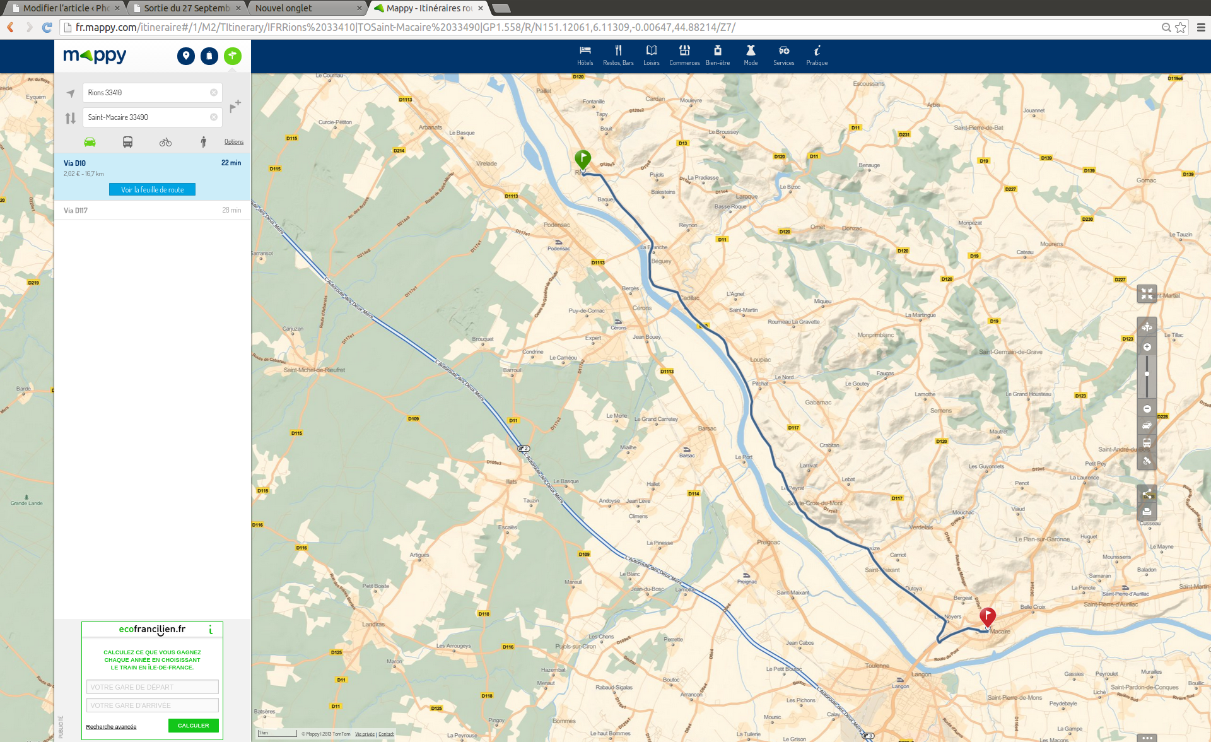Select pedestrian walking mode
Screen dimensions: 1211x742
(203, 142)
